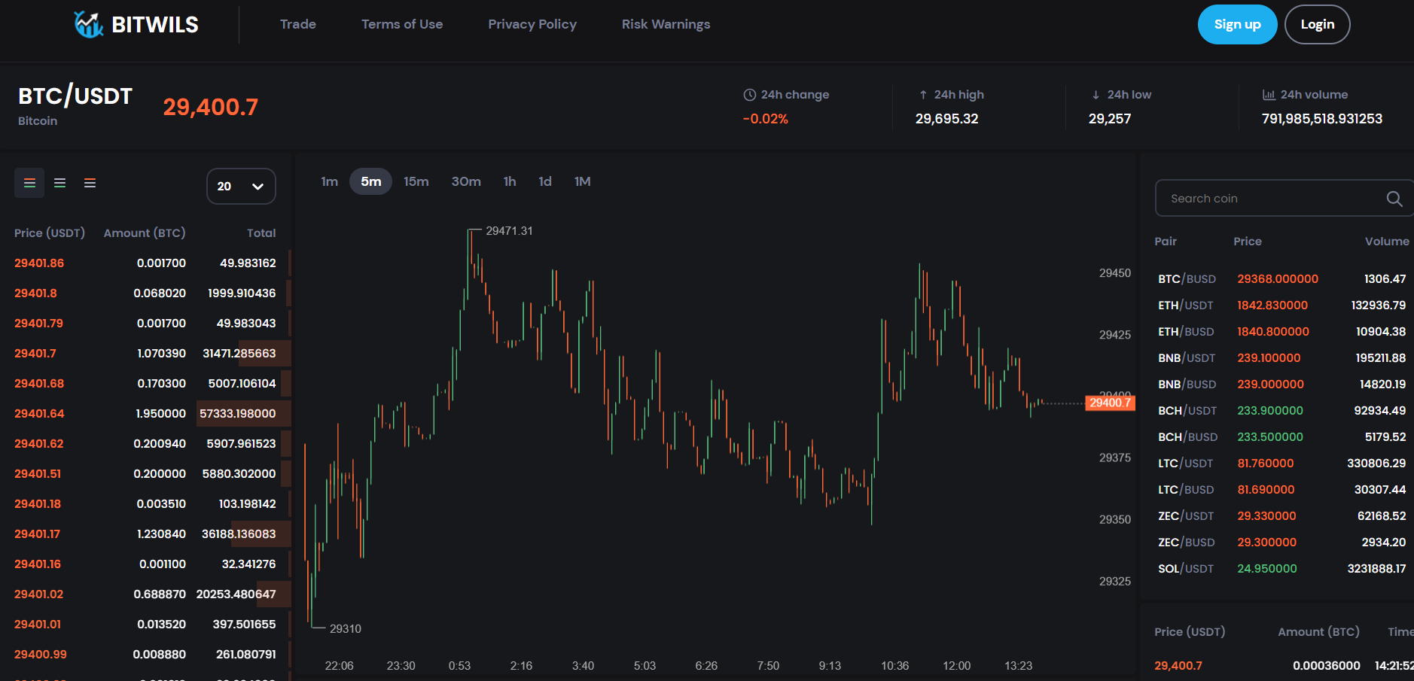Expand the row count chevron arrow

258,187
